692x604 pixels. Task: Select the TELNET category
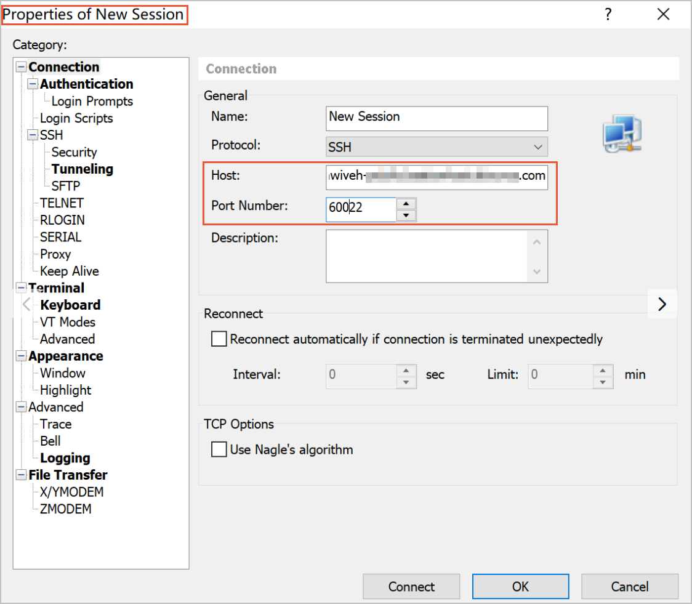click(62, 203)
